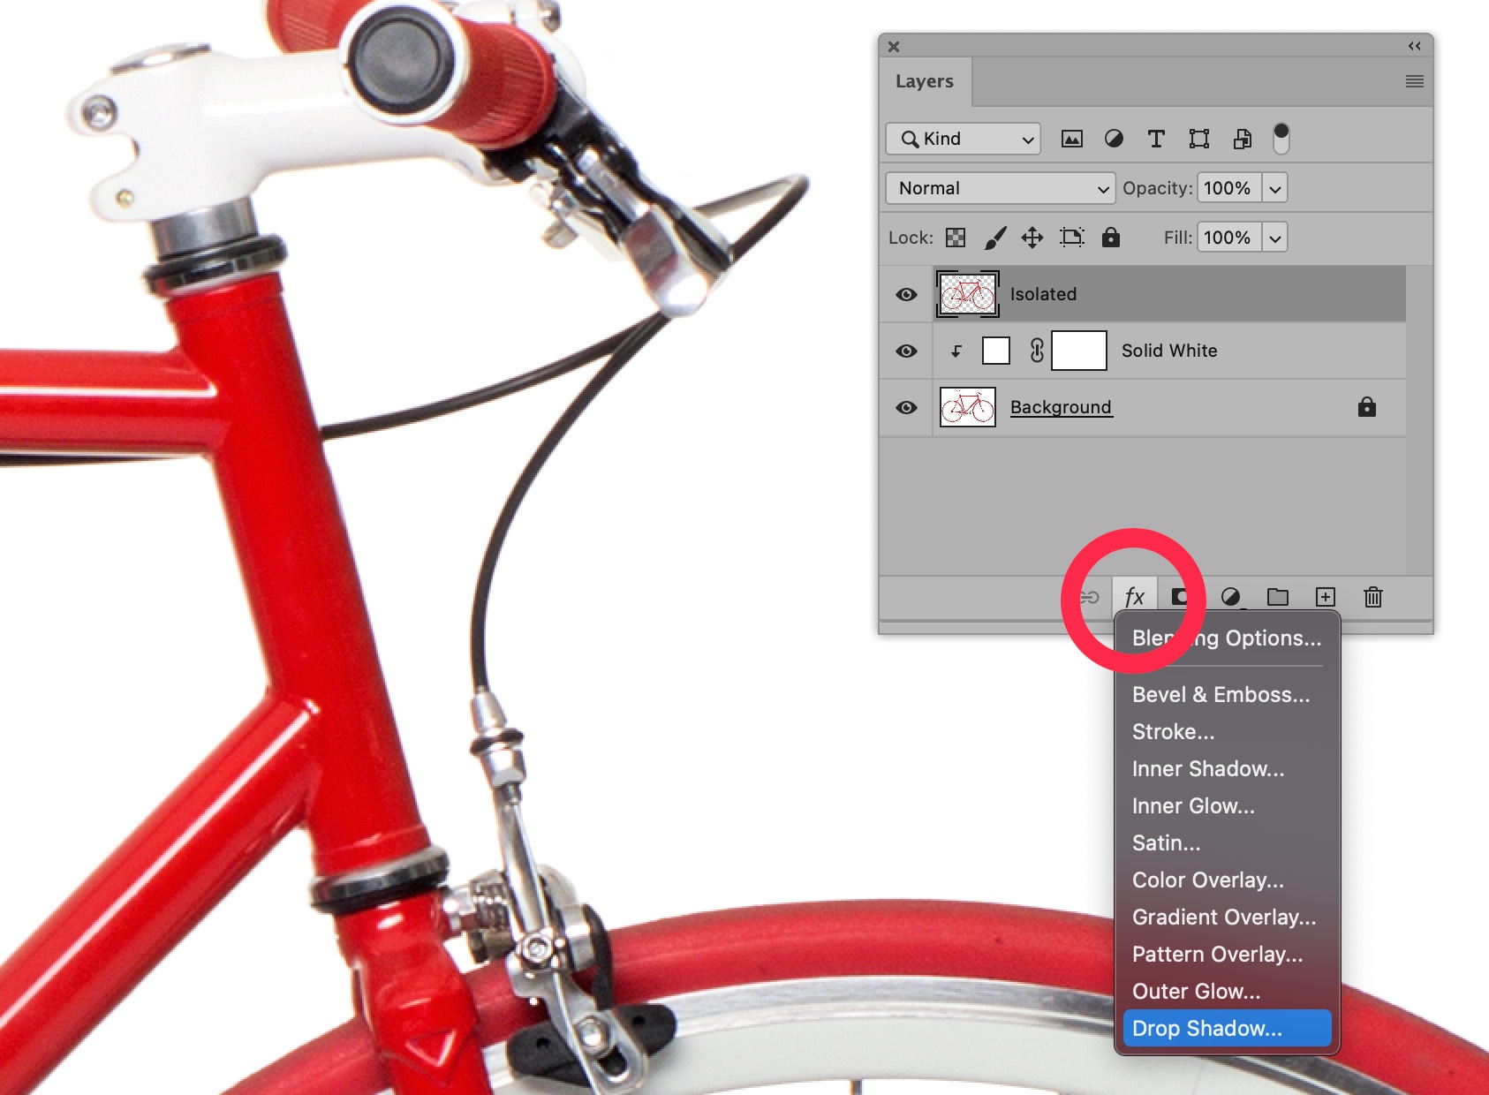Hide the Isolated layer
1489x1095 pixels.
906,294
